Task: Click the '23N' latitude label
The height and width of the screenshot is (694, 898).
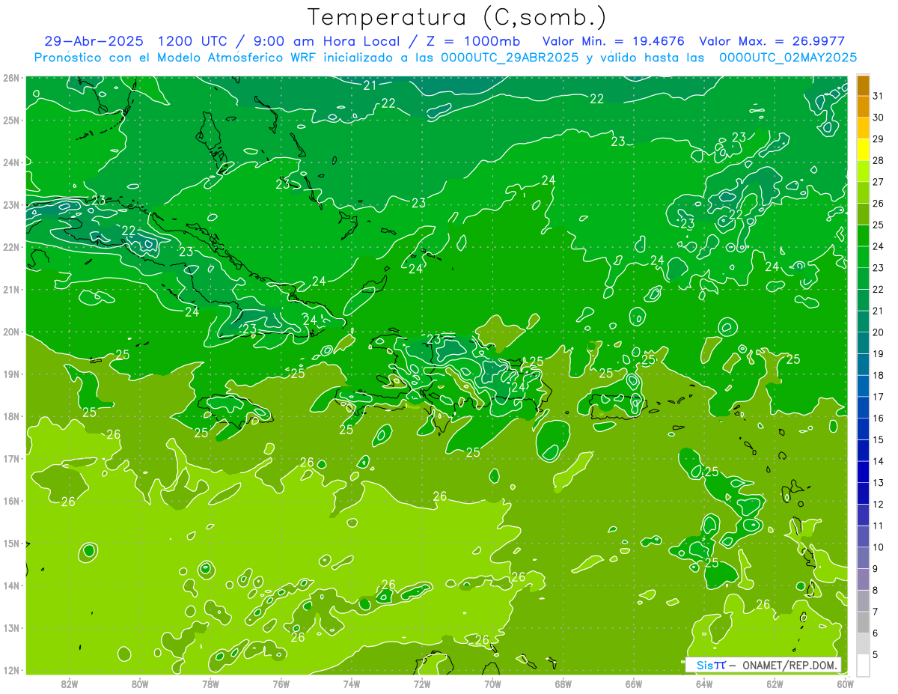Action: coord(11,204)
